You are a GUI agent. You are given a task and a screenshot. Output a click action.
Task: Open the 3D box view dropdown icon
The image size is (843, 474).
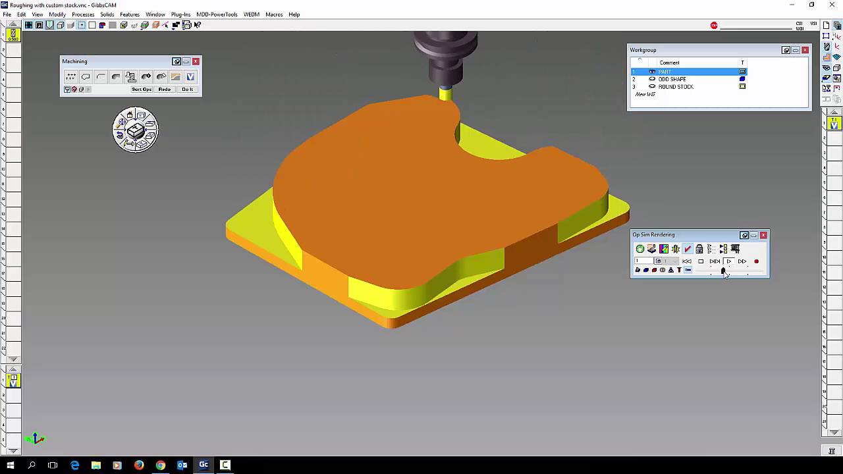(187, 25)
